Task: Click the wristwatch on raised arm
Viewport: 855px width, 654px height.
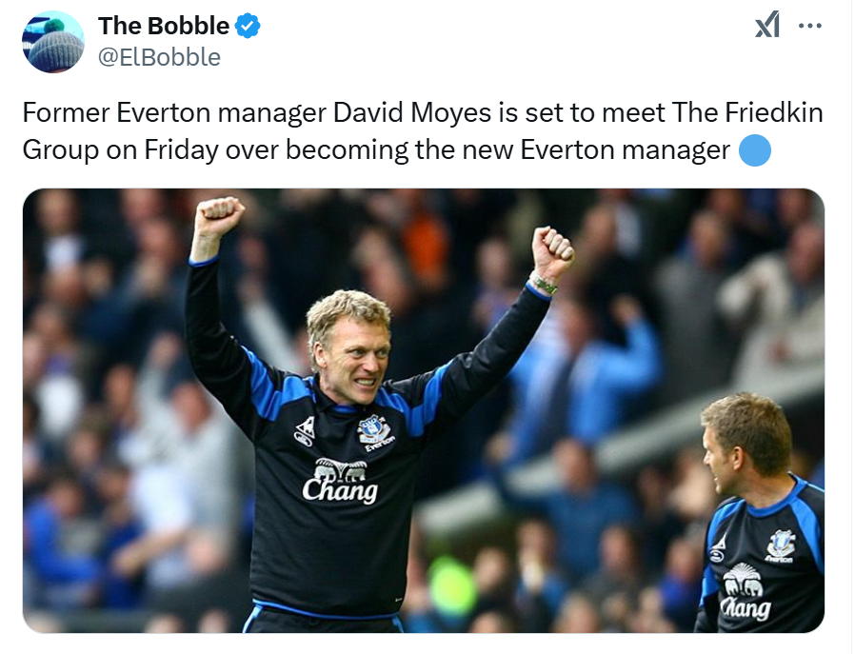Action: (543, 284)
